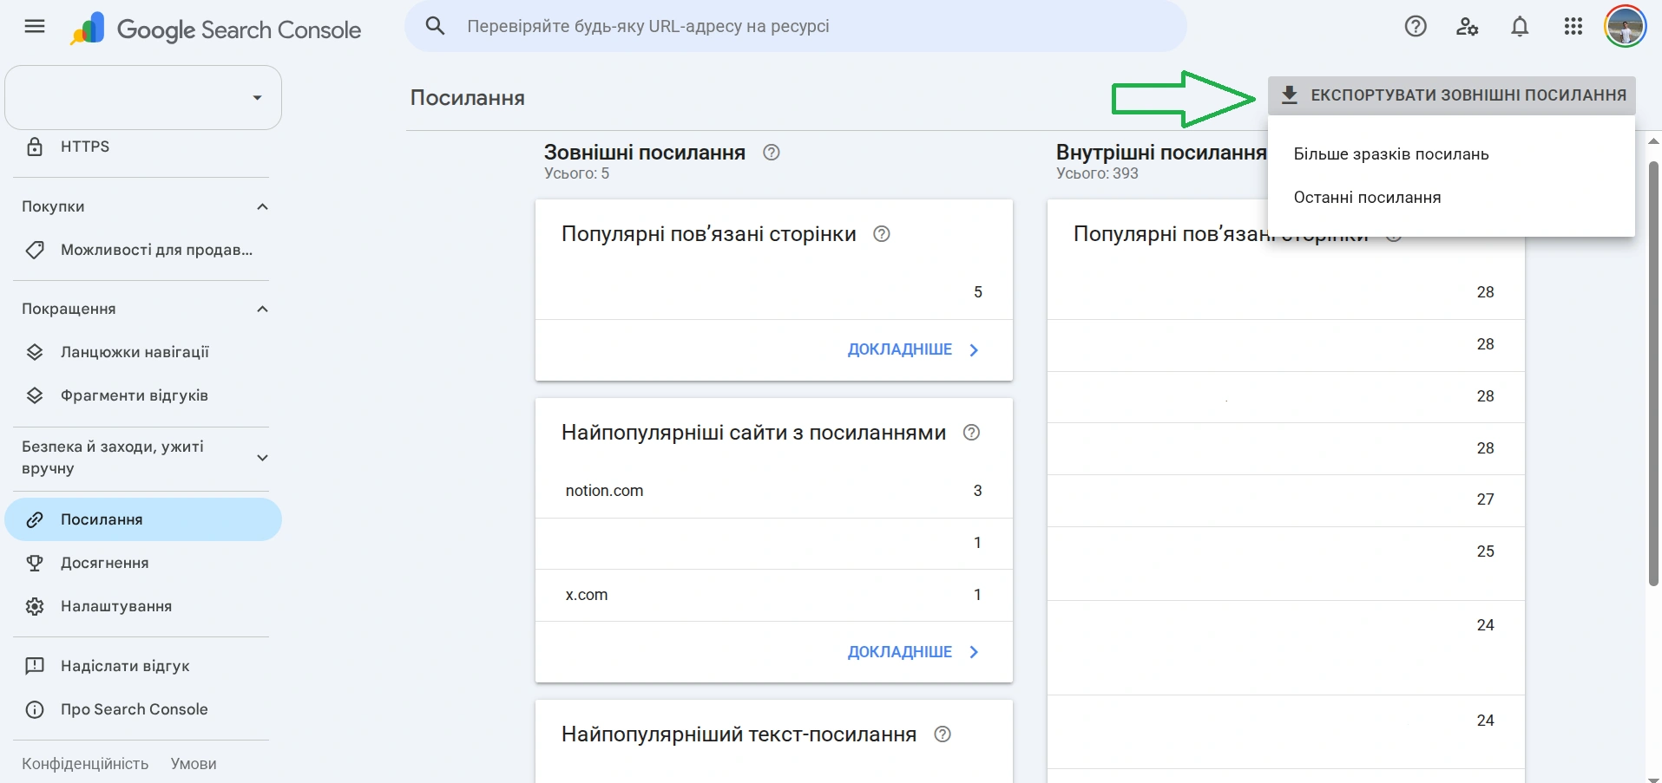Open Ланцюжки навігації report
Image resolution: width=1662 pixels, height=783 pixels.
tap(141, 352)
